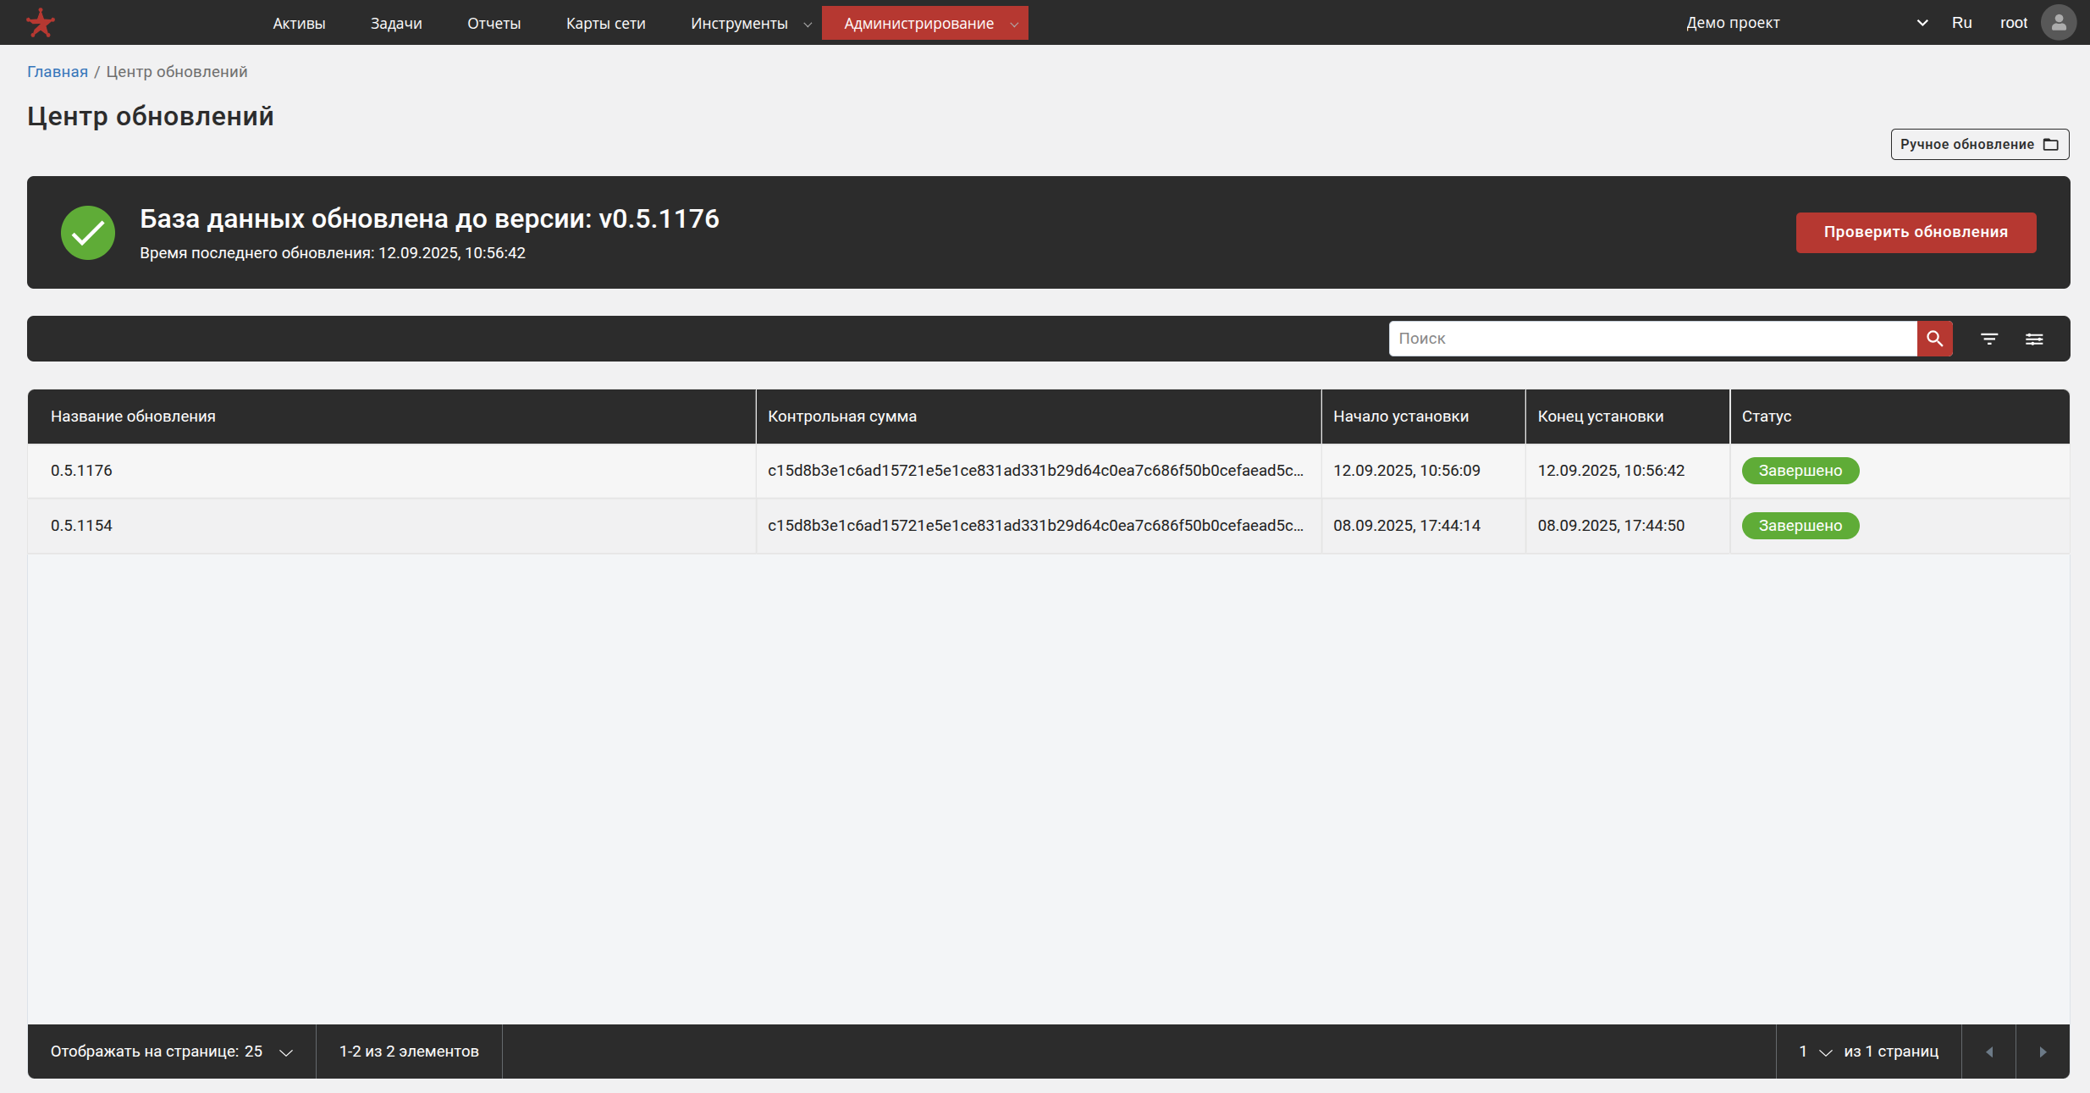2090x1093 pixels.
Task: Follow the Главная breadcrumb link
Action: 57,72
